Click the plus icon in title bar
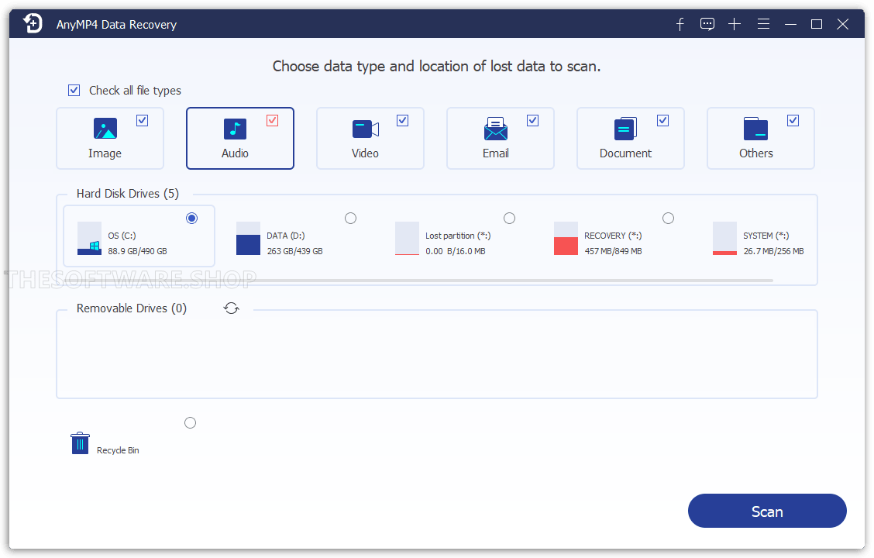874x558 pixels. point(735,24)
